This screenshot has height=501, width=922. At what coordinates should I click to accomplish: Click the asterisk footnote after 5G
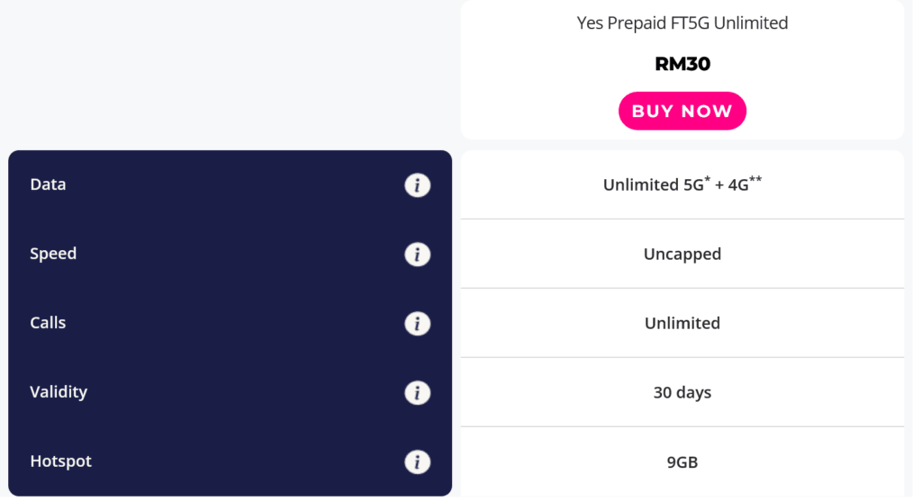708,180
